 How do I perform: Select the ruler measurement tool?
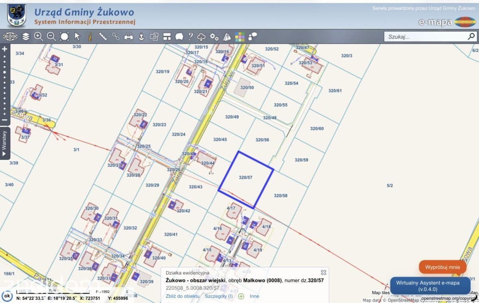(x=103, y=37)
